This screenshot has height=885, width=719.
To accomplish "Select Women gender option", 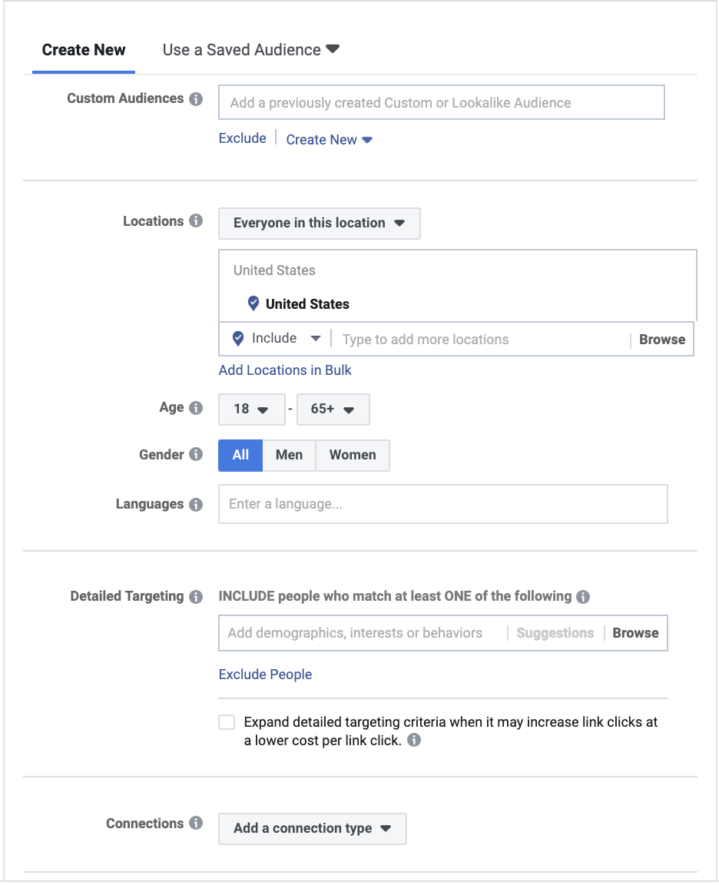I will tap(353, 455).
